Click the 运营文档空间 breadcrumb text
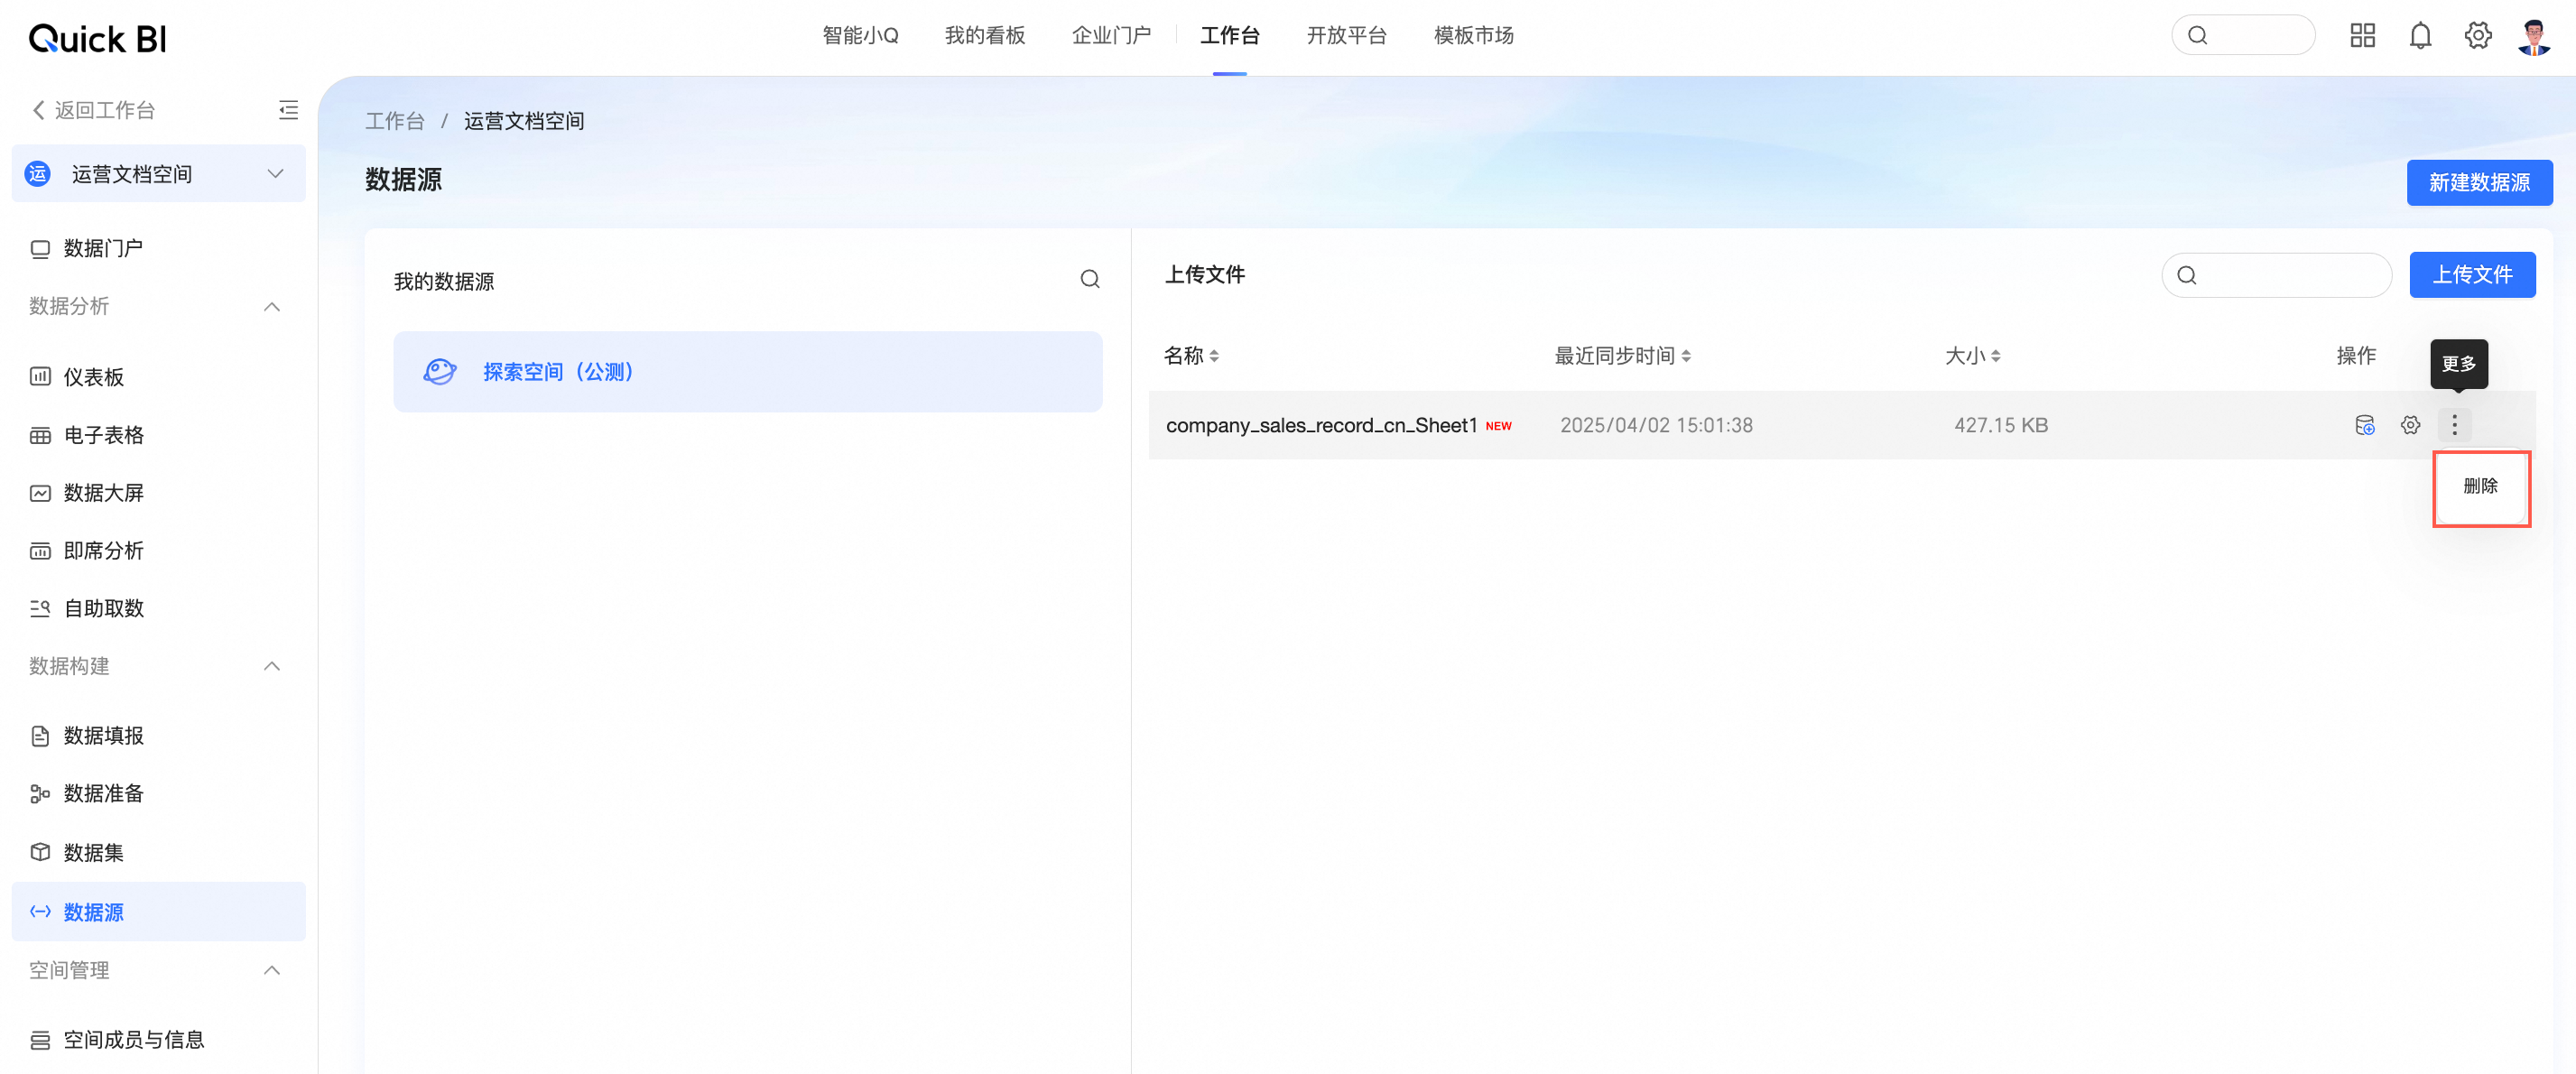This screenshot has width=2576, height=1074. (x=524, y=121)
